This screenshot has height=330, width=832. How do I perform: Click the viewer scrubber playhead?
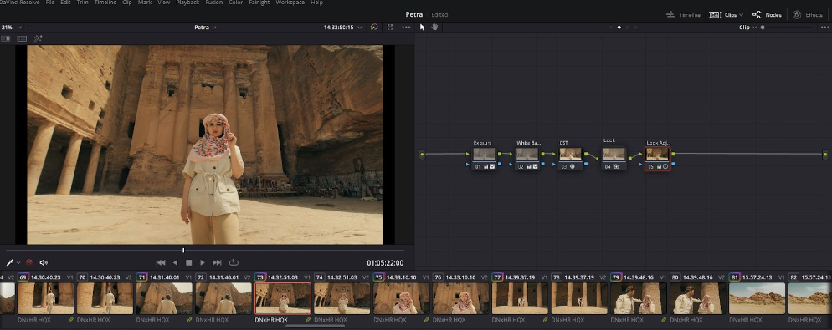click(x=183, y=250)
